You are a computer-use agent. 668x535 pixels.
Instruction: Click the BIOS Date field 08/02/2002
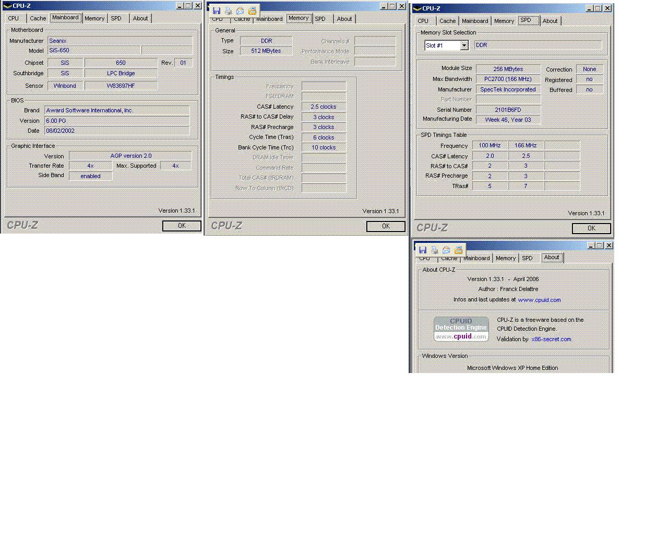pos(117,131)
